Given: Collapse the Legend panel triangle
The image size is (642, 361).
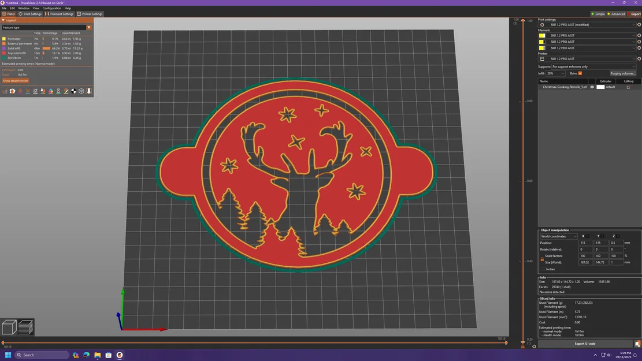Looking at the screenshot, I should pyautogui.click(x=3, y=20).
